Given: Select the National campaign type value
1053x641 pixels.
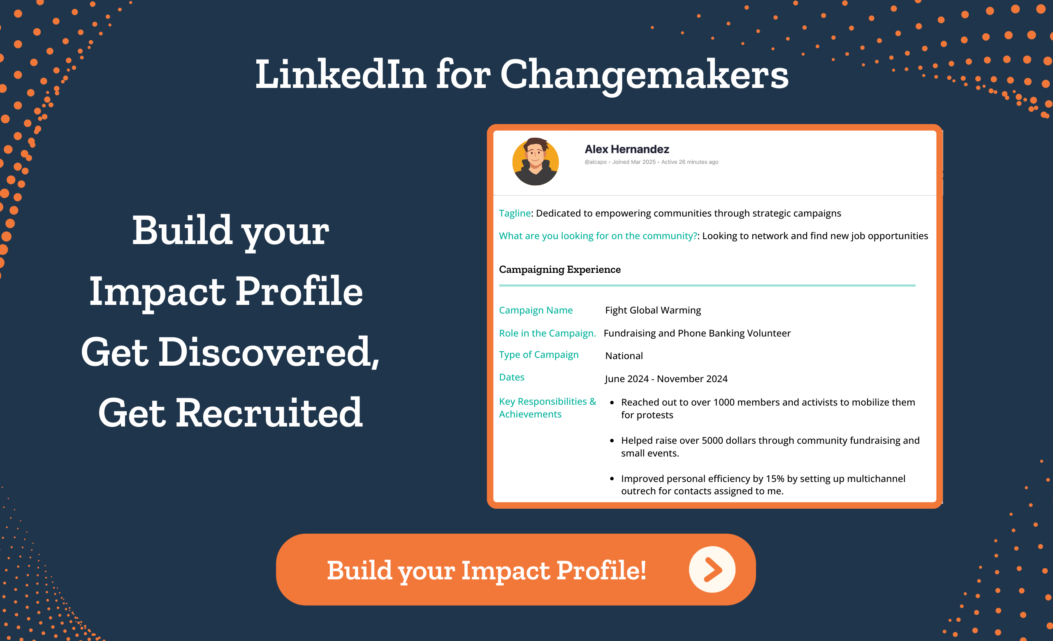Looking at the screenshot, I should pos(624,356).
